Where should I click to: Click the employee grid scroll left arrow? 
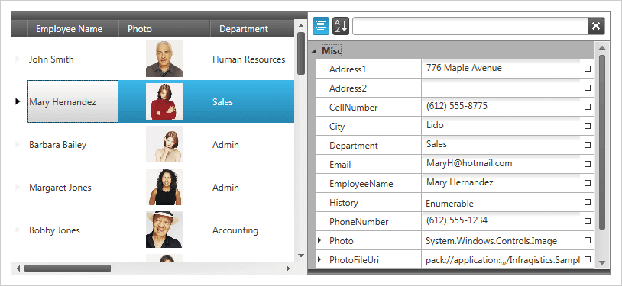18,269
